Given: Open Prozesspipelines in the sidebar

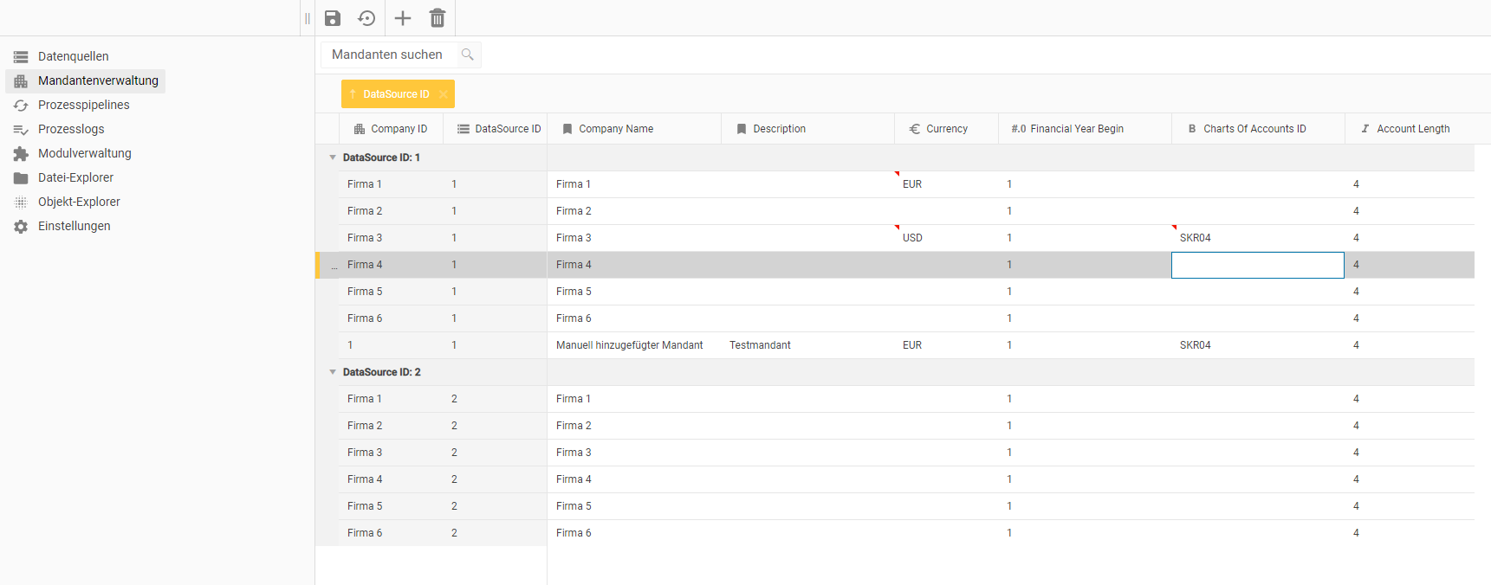Looking at the screenshot, I should pos(83,105).
